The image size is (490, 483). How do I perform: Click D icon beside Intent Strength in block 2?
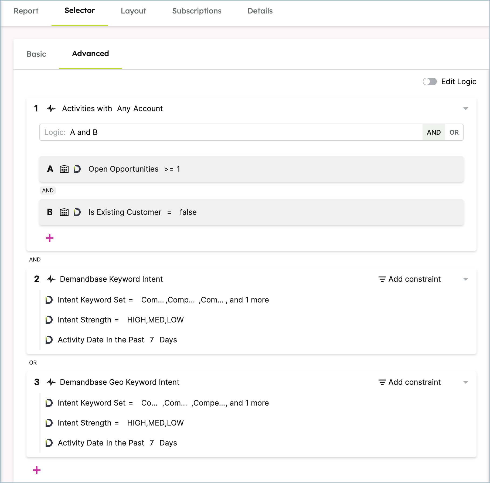pos(49,320)
